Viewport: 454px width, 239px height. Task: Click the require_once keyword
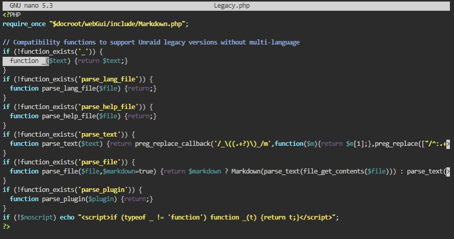[24, 24]
